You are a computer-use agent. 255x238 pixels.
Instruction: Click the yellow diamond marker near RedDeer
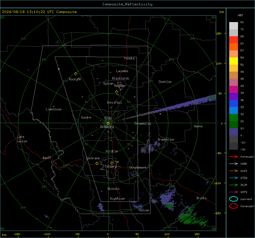pyautogui.click(x=116, y=92)
